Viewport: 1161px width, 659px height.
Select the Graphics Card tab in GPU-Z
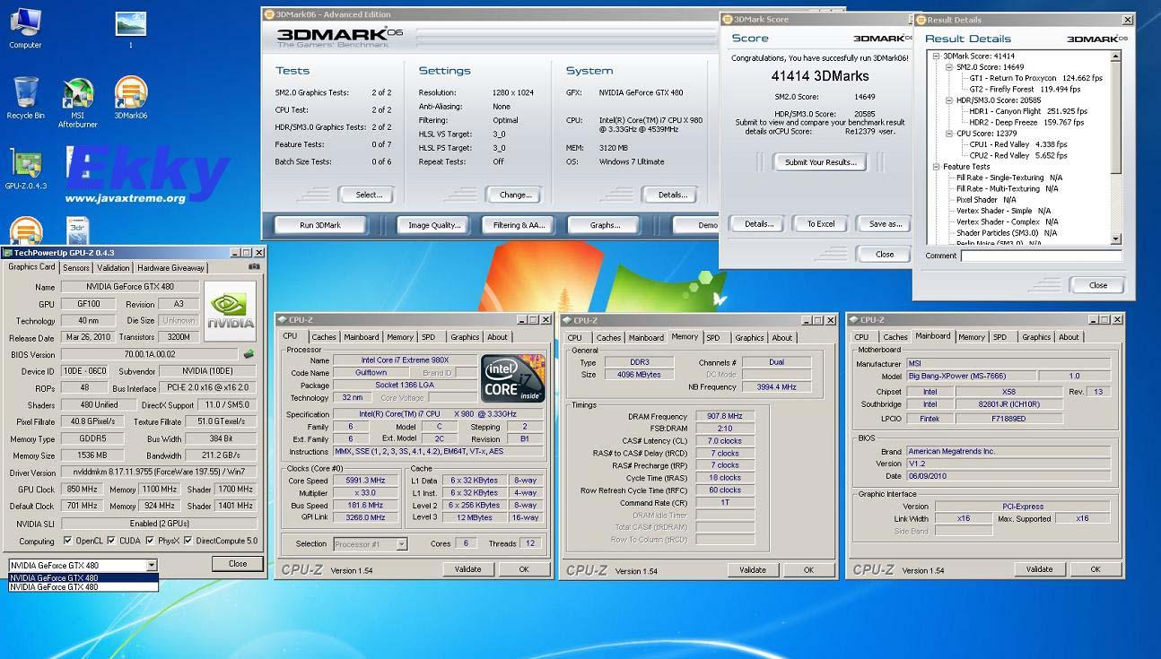31,267
